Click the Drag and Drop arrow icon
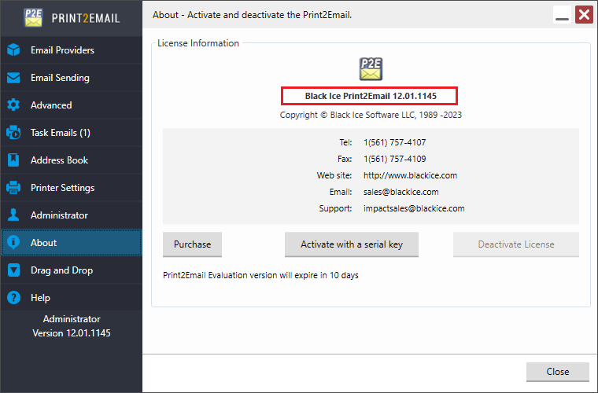Image resolution: width=598 pixels, height=393 pixels. pyautogui.click(x=13, y=270)
